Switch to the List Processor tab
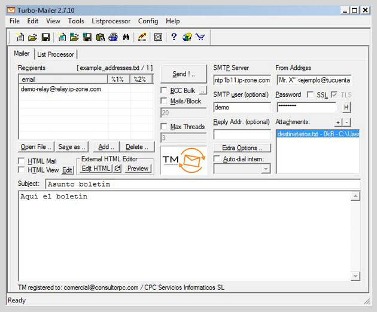Image resolution: width=377 pixels, height=312 pixels. pyautogui.click(x=56, y=54)
